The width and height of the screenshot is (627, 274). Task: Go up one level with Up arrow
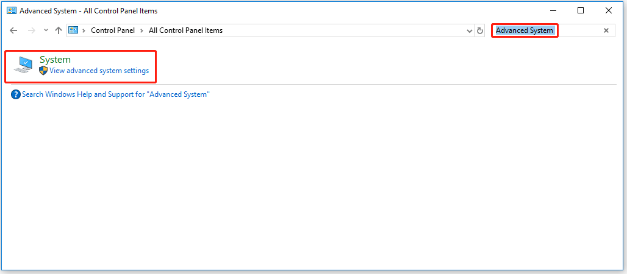pyautogui.click(x=59, y=30)
